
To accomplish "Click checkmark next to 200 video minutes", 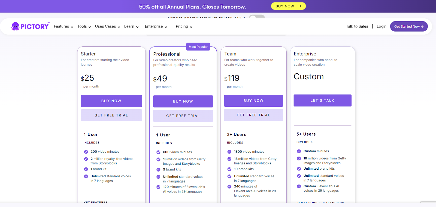I will [86, 152].
